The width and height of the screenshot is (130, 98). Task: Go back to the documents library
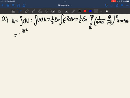(2, 5)
